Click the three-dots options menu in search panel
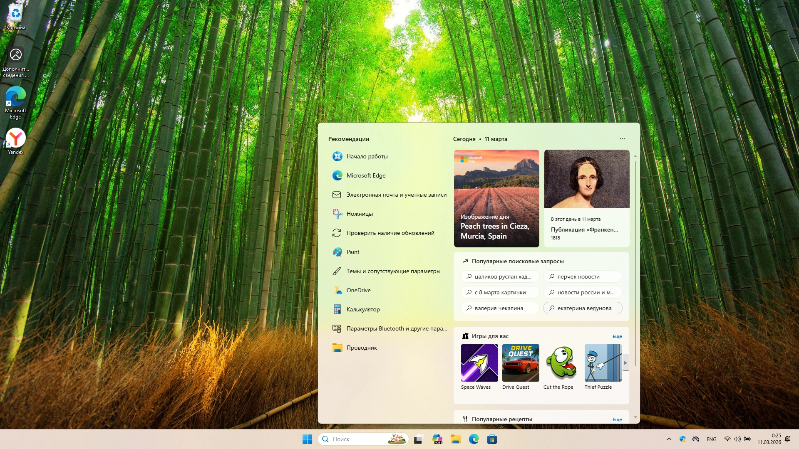 [x=622, y=139]
